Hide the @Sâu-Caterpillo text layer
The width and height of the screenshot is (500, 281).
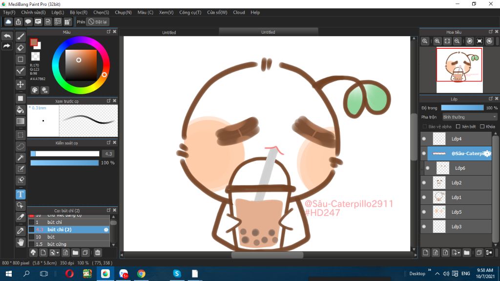coord(424,153)
